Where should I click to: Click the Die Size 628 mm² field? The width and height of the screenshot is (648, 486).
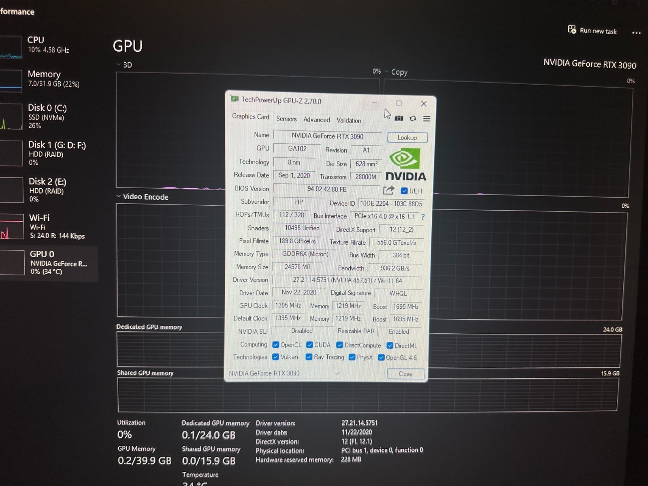366,164
